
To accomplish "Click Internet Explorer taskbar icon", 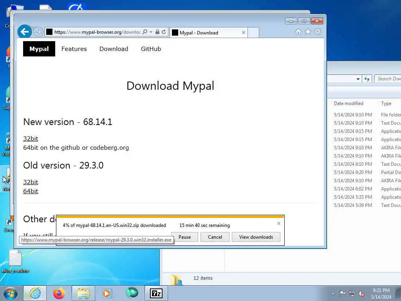I will (35, 293).
